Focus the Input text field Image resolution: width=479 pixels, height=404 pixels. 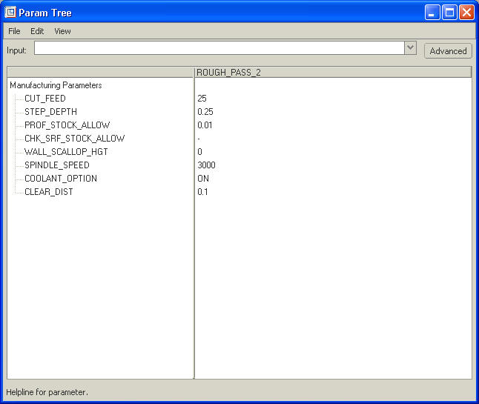click(x=219, y=48)
